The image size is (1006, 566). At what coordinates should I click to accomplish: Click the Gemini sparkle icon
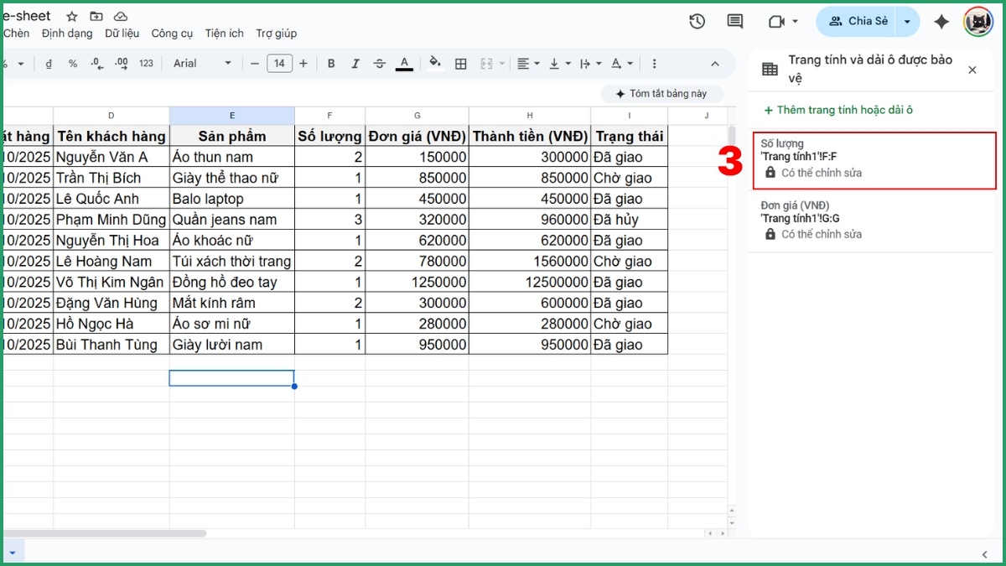[941, 21]
